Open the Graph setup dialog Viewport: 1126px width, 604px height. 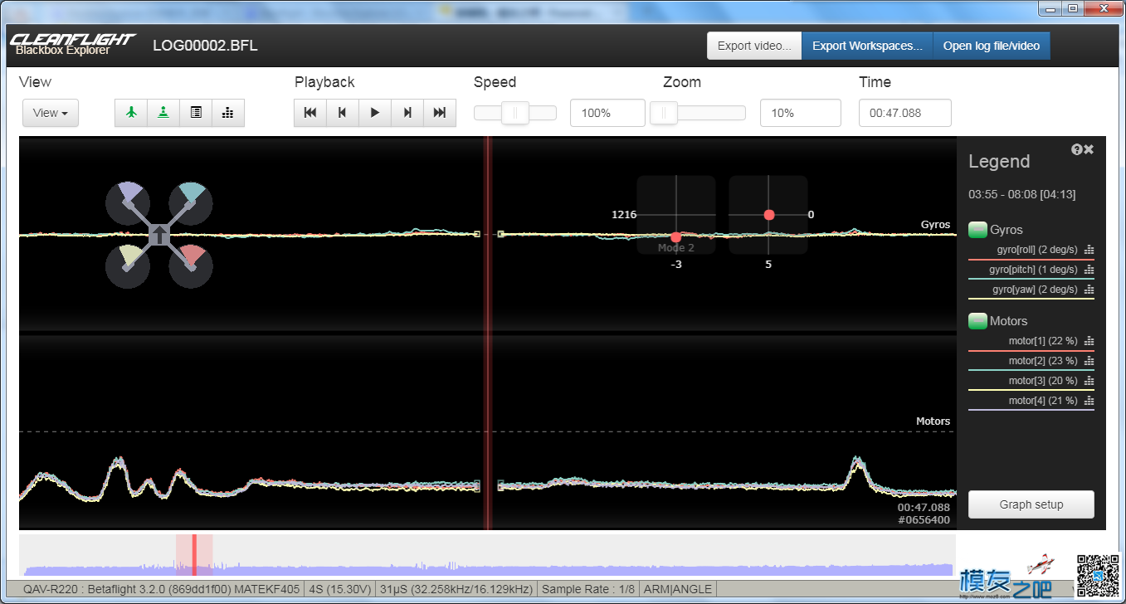1031,504
